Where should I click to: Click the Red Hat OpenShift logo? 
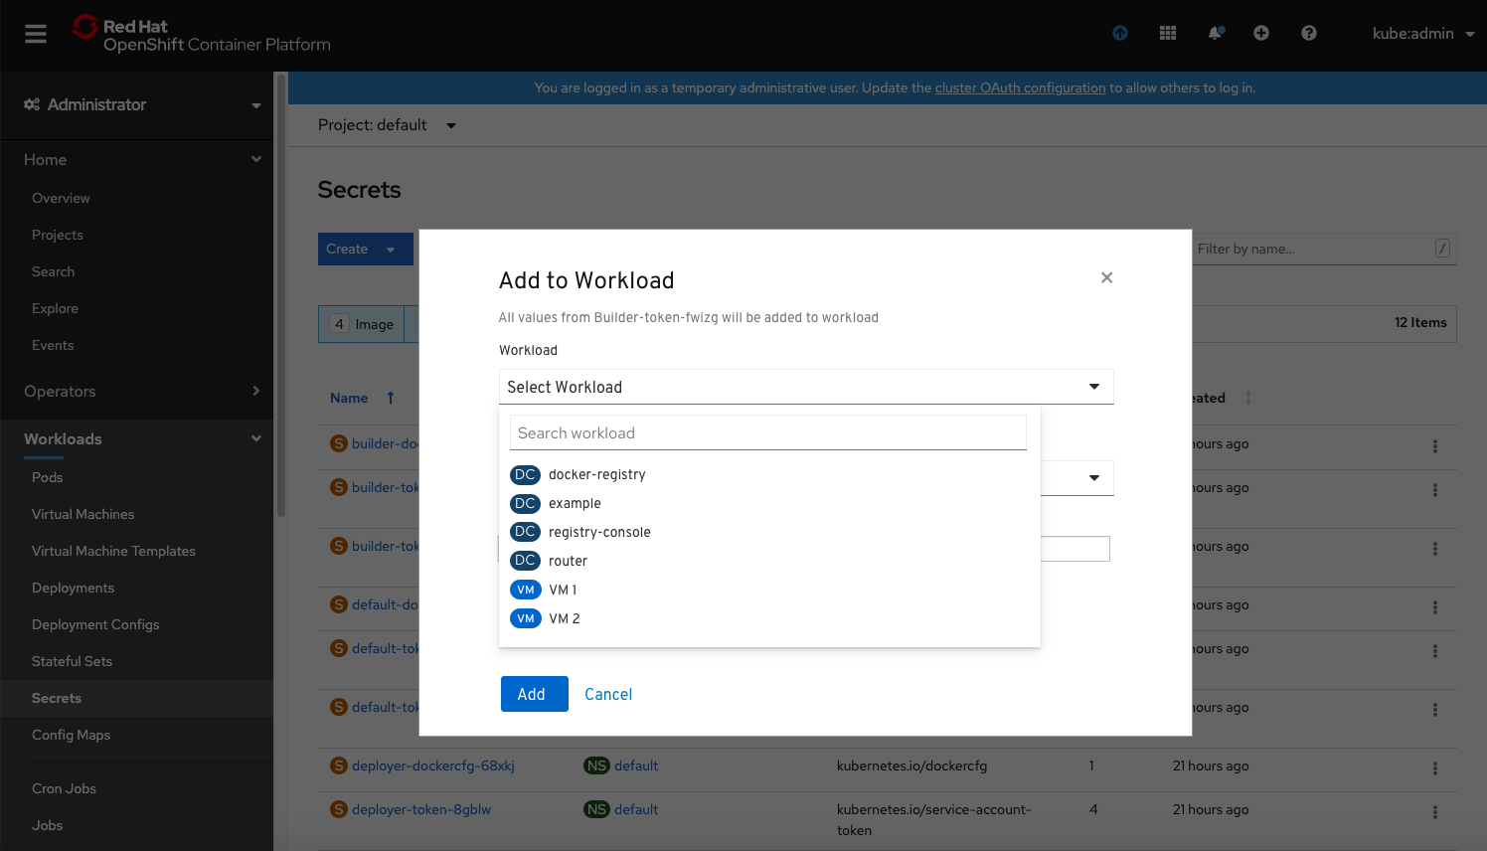[x=202, y=35]
